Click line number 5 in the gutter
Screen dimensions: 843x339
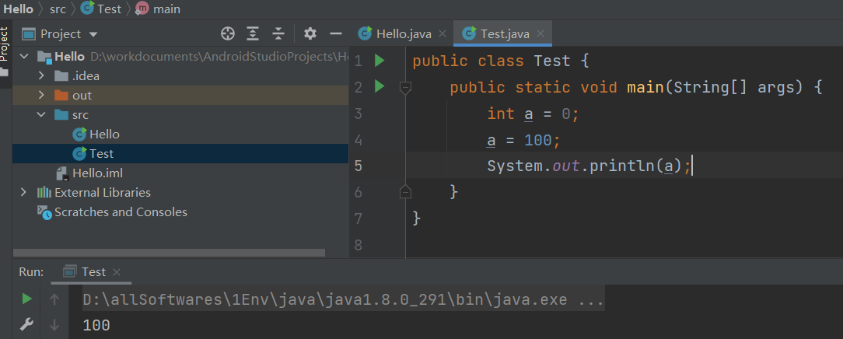coord(358,166)
